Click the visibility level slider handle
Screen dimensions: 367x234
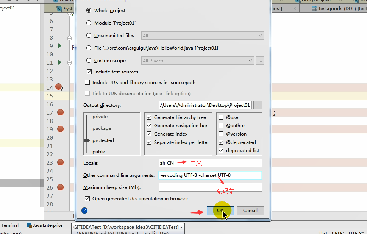(x=87, y=140)
